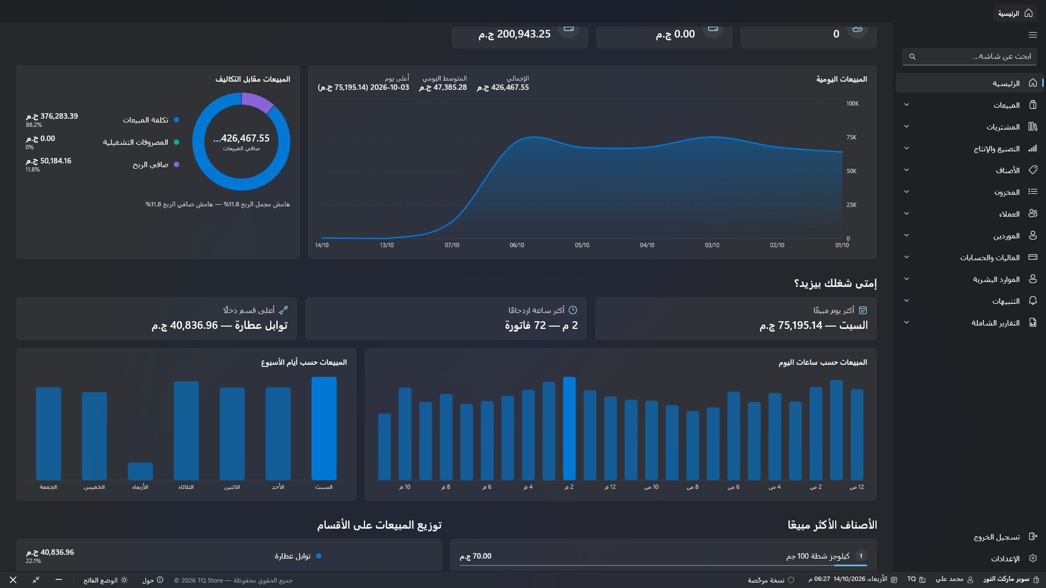Viewport: 1046px width, 588px height.
Task: Click the أعلى قسم دخلًا rocket icon
Action: [283, 310]
